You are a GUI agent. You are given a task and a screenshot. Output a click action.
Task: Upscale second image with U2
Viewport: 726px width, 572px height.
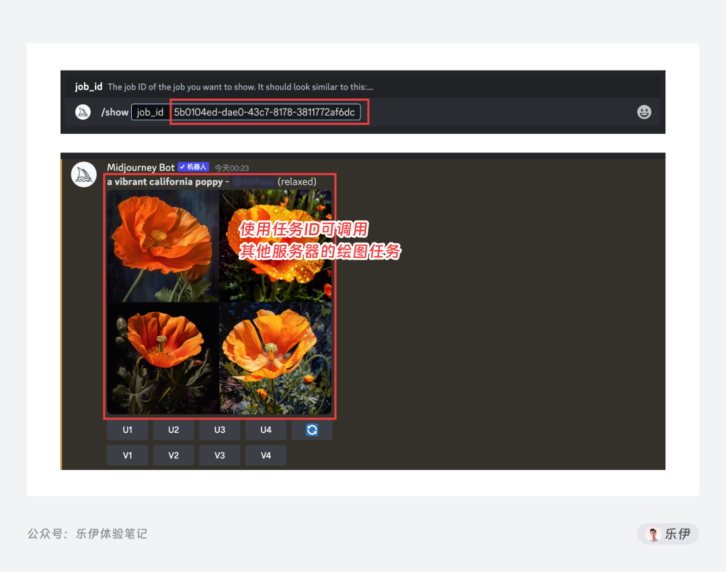[173, 430]
